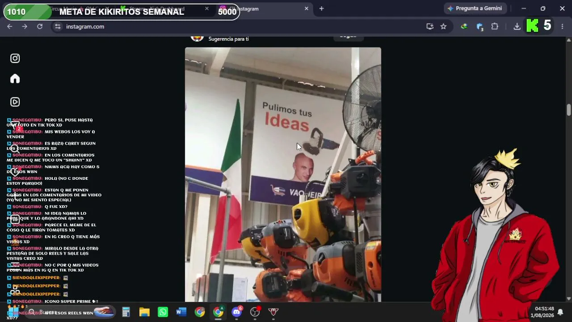The width and height of the screenshot is (572, 322).
Task: Open the Instagram logo in the sidebar
Action: point(15,58)
